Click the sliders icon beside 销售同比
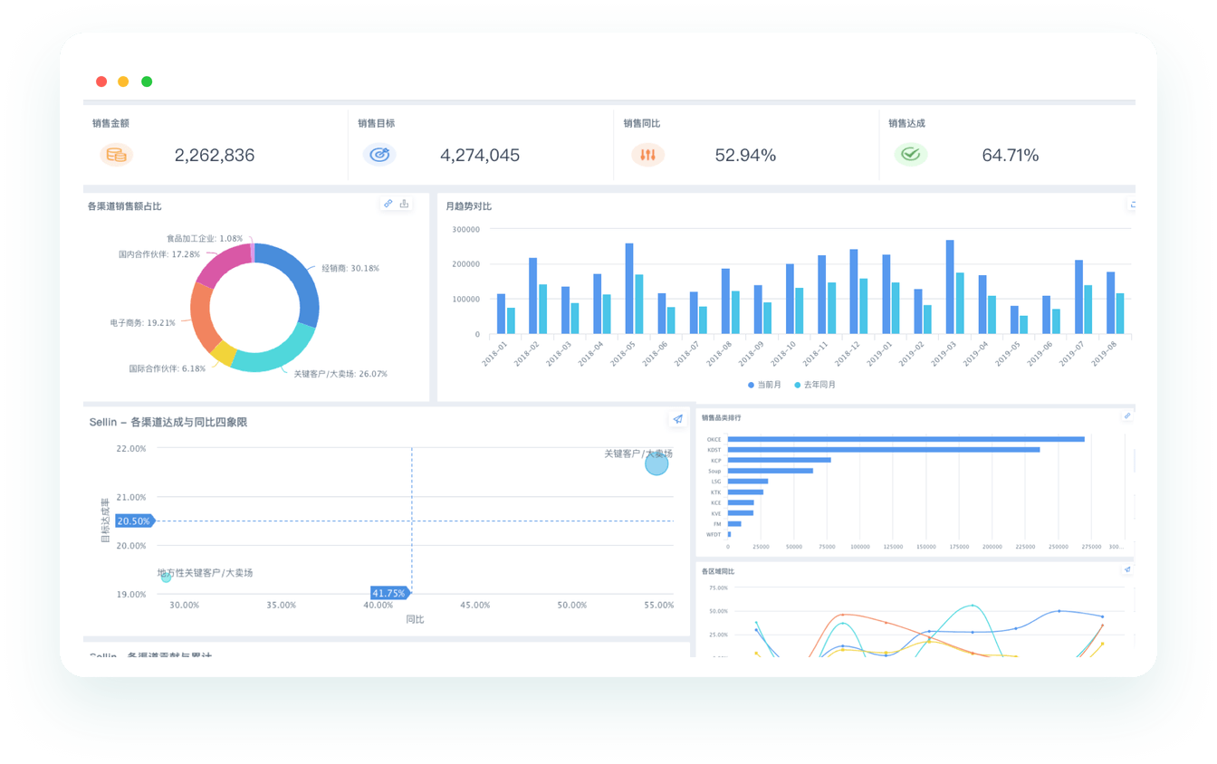 (x=647, y=155)
